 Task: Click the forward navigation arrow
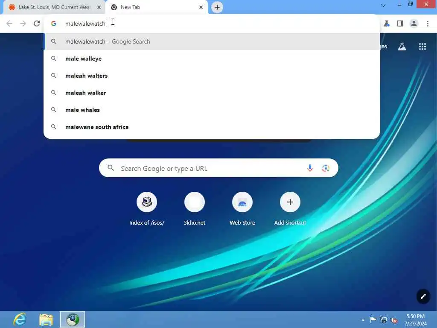tap(23, 23)
